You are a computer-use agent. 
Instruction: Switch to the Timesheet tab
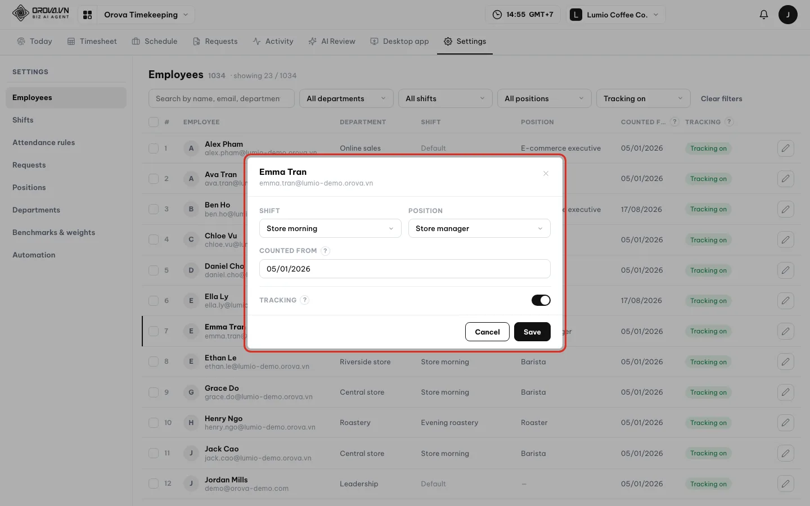pyautogui.click(x=92, y=42)
